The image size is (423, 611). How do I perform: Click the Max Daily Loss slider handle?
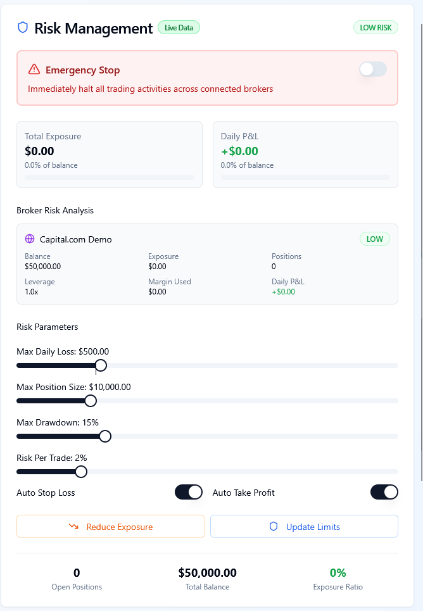(x=101, y=365)
